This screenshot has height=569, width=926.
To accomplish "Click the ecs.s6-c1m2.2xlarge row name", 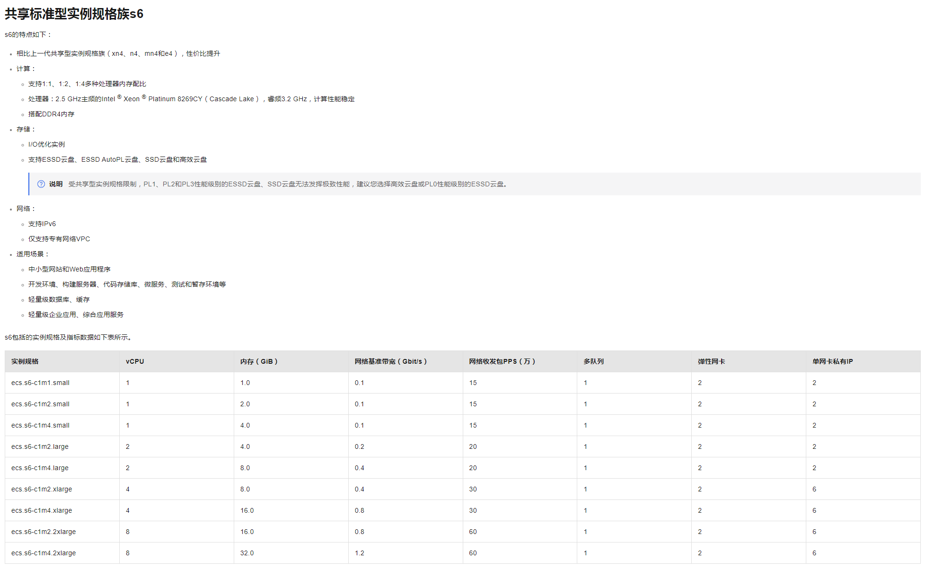I will click(44, 532).
